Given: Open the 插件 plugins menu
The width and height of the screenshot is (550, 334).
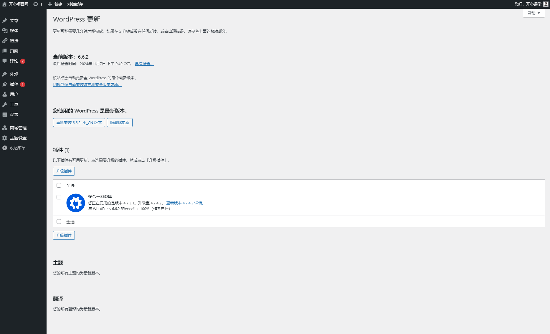Looking at the screenshot, I should point(14,84).
